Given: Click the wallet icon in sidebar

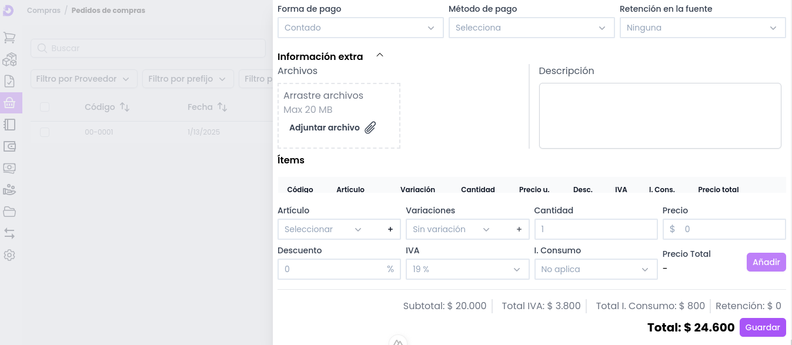Looking at the screenshot, I should (9, 146).
